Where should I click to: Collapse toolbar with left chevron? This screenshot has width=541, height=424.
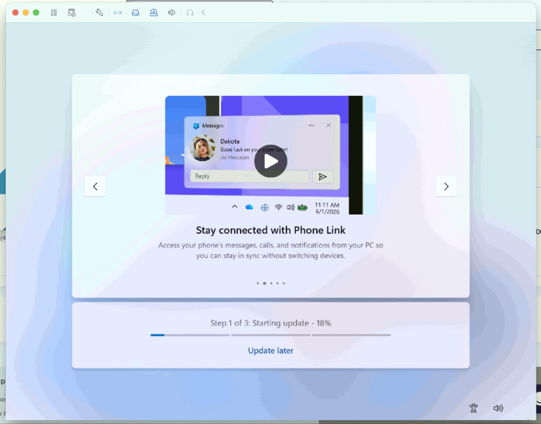[x=203, y=13]
